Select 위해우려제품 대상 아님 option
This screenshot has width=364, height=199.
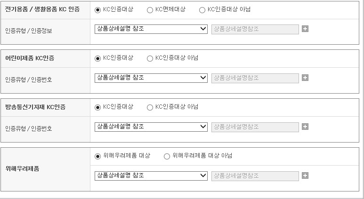pyautogui.click(x=167, y=156)
